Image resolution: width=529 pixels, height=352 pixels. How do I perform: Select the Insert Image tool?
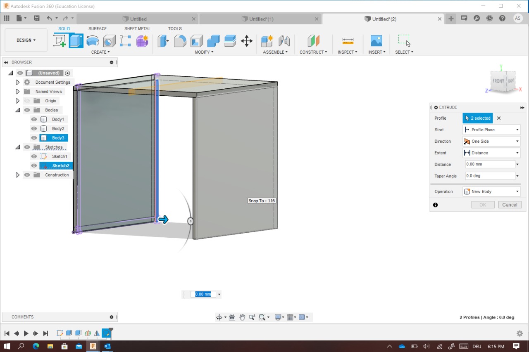click(376, 41)
